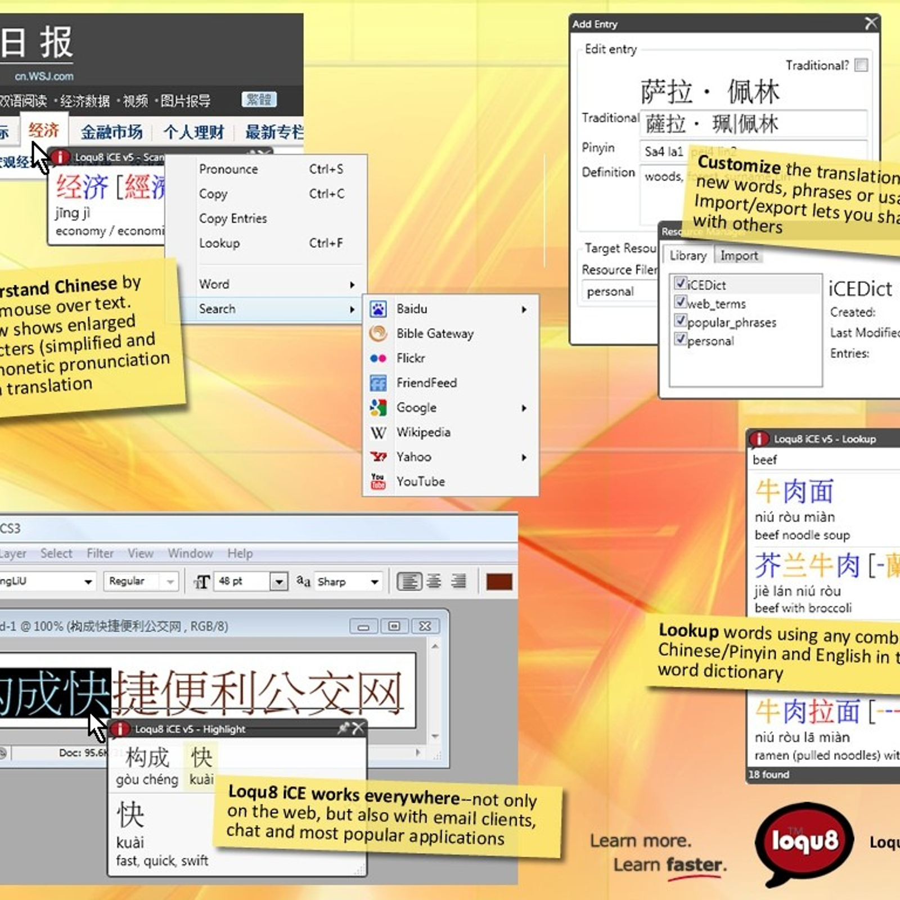Toggle the Traditional? checkbox
Screen dimensions: 900x900
[861, 65]
